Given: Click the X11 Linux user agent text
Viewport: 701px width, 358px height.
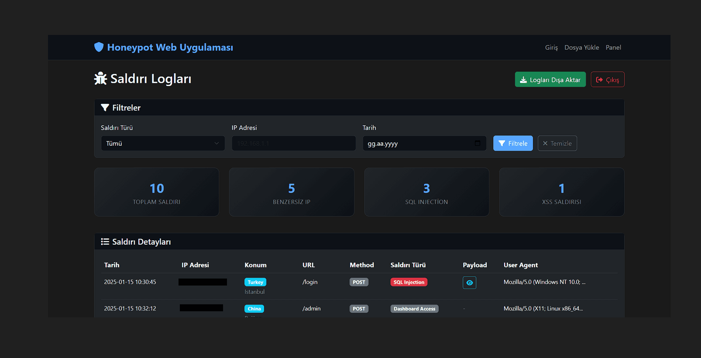Looking at the screenshot, I should pyautogui.click(x=543, y=309).
